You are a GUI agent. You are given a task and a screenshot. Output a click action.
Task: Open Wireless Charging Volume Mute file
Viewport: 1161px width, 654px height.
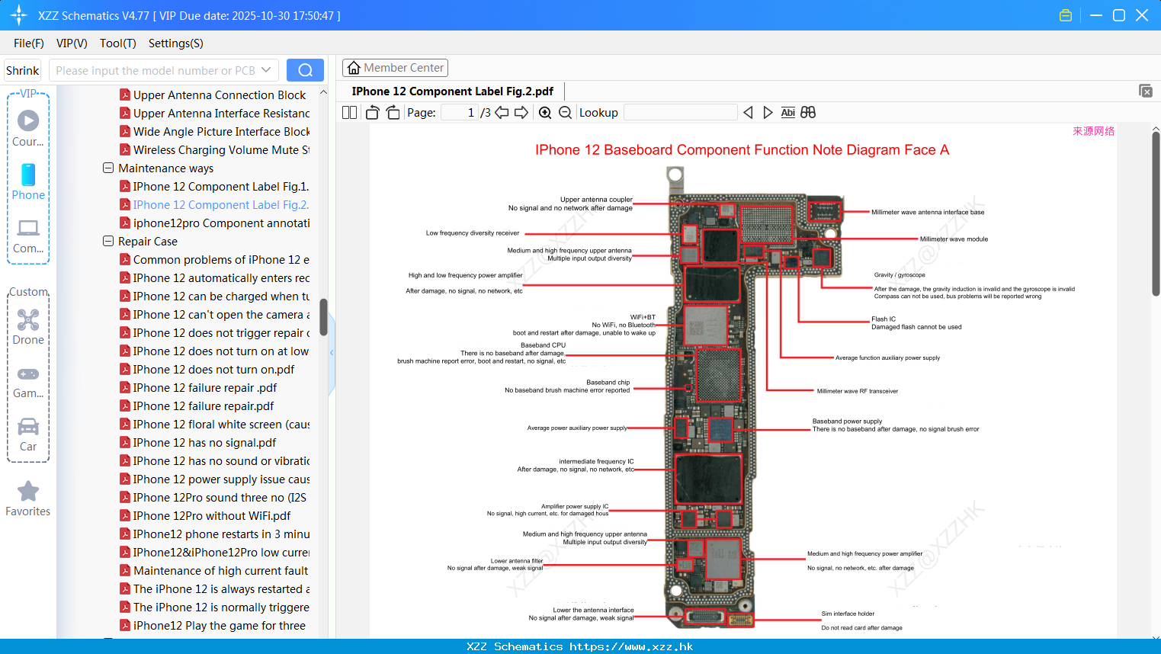pos(214,150)
